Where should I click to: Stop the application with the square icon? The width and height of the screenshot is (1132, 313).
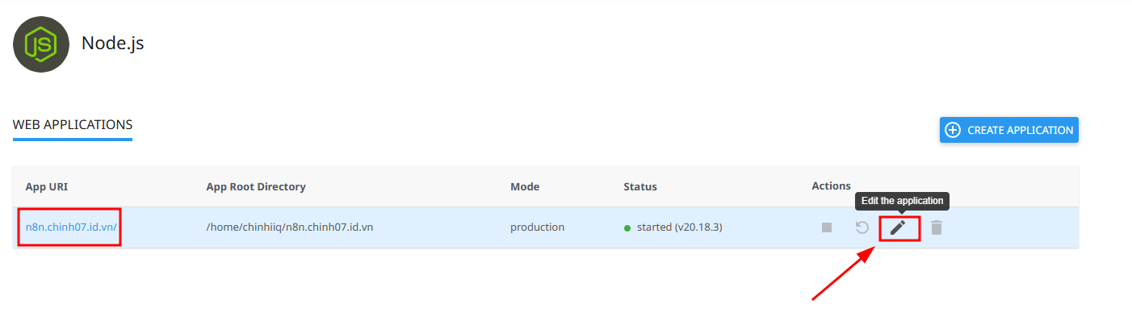pos(827,227)
